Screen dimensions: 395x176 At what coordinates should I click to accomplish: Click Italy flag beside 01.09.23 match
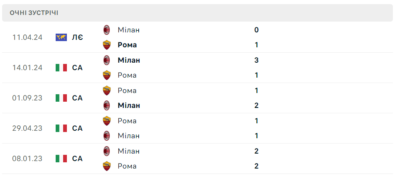tap(61, 98)
